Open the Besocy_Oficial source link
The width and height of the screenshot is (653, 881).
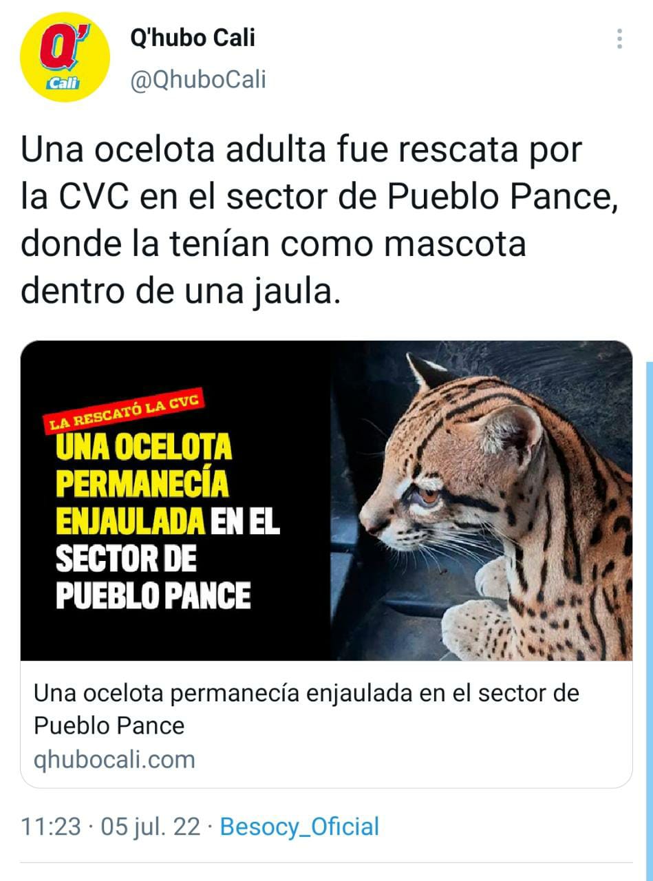pos(299,827)
